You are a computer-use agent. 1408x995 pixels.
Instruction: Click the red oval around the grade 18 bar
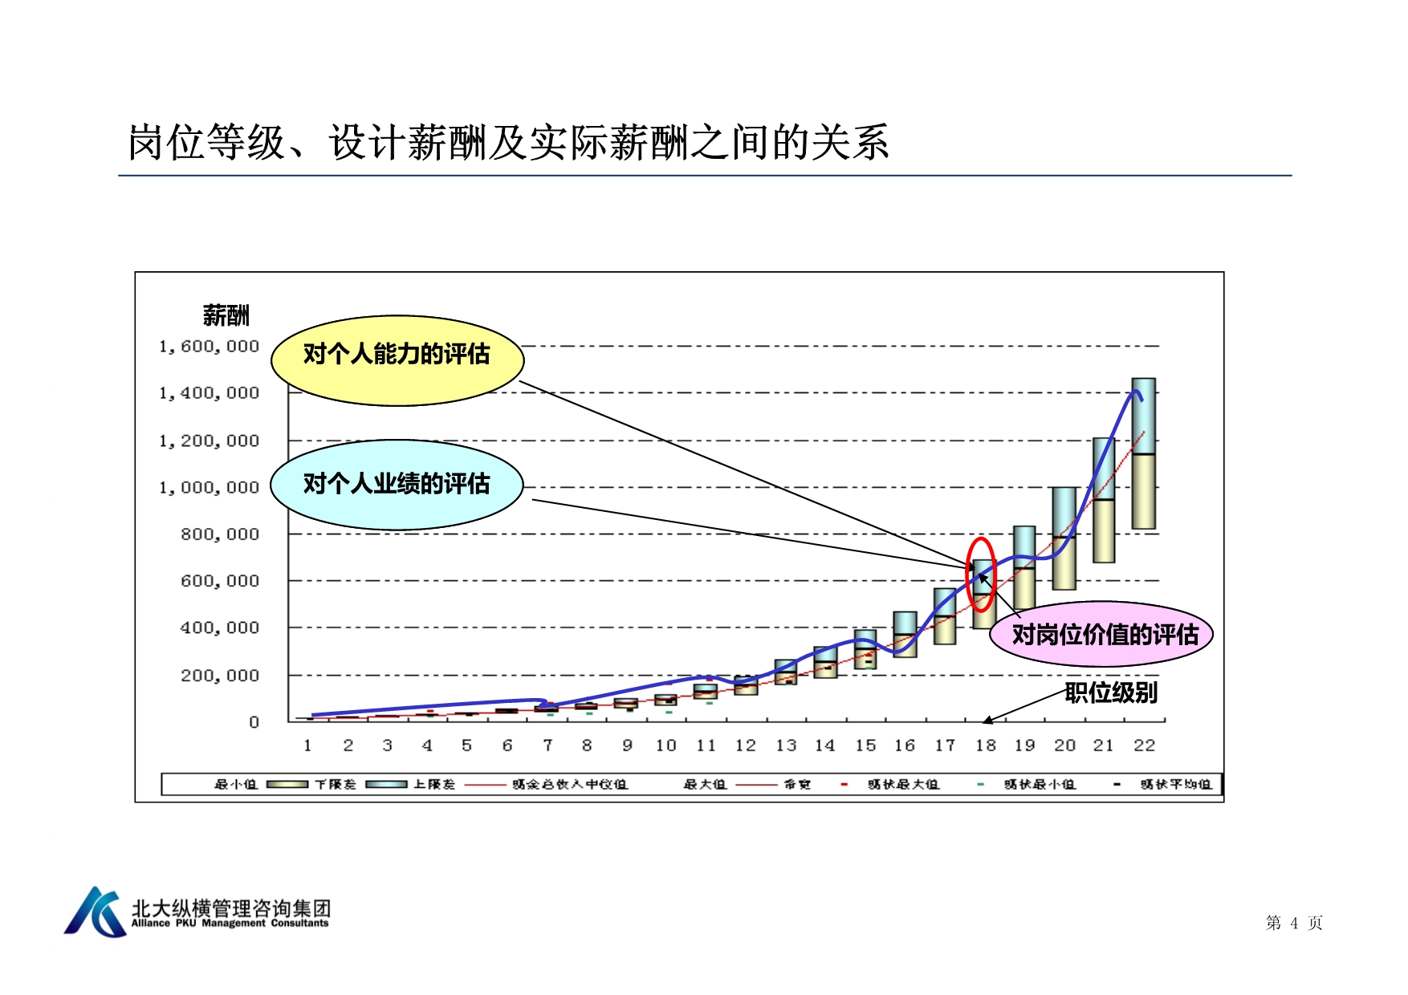click(981, 575)
